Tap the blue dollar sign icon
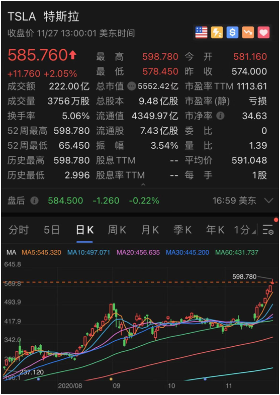Screen dimensions: 280x395 click(232, 33)
